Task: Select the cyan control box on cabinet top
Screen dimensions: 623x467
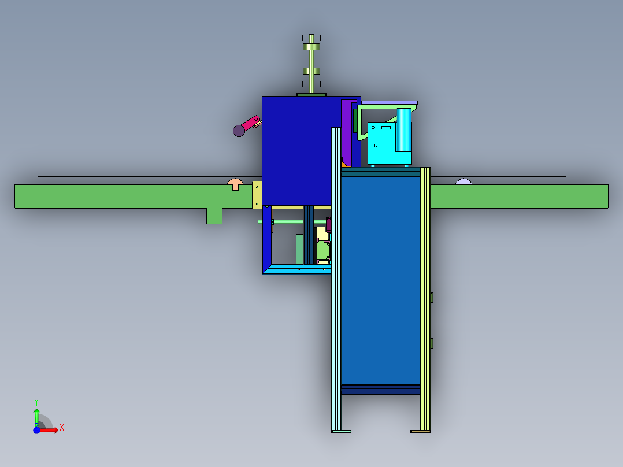Action: 382,144
